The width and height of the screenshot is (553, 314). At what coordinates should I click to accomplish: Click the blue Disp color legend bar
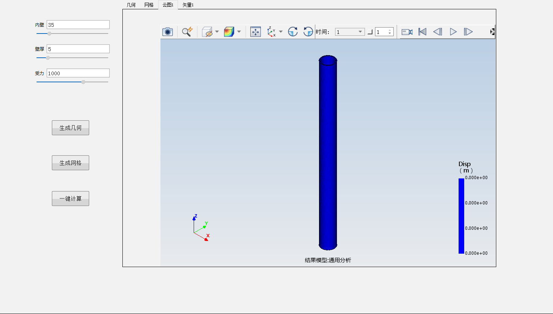[x=461, y=216]
